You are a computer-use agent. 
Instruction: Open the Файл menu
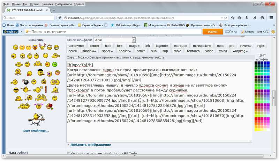pyautogui.click(x=6, y=4)
